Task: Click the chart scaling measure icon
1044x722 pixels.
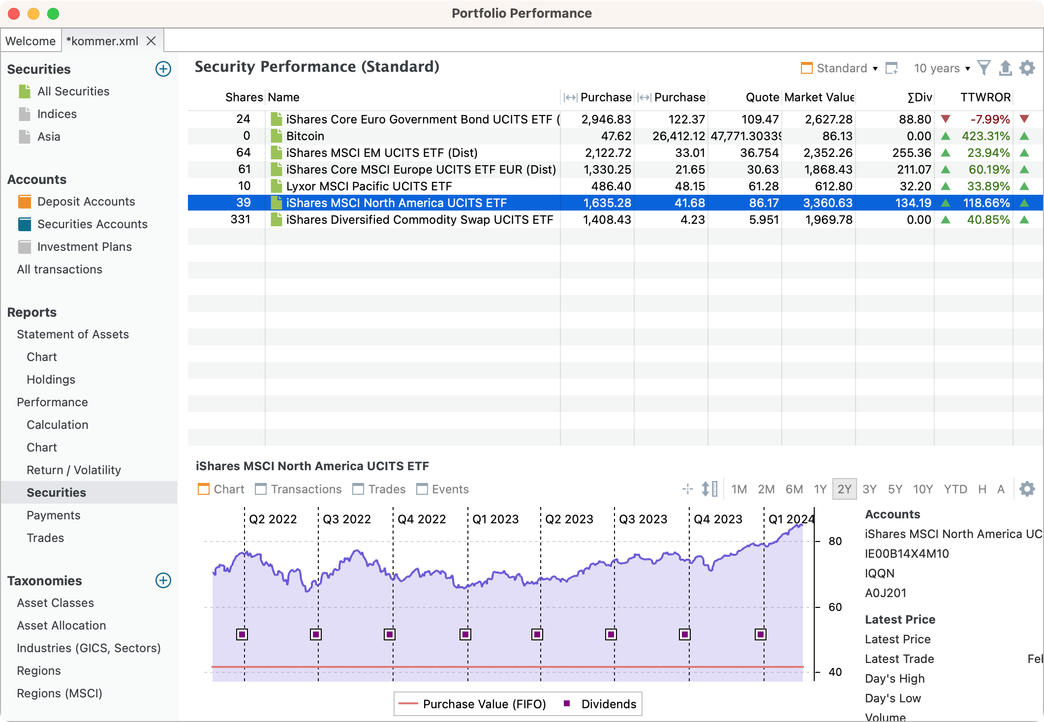Action: [x=709, y=489]
